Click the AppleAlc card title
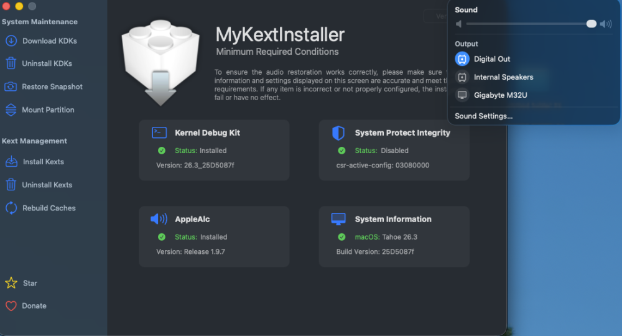Viewport: 622px width, 336px height. click(192, 219)
